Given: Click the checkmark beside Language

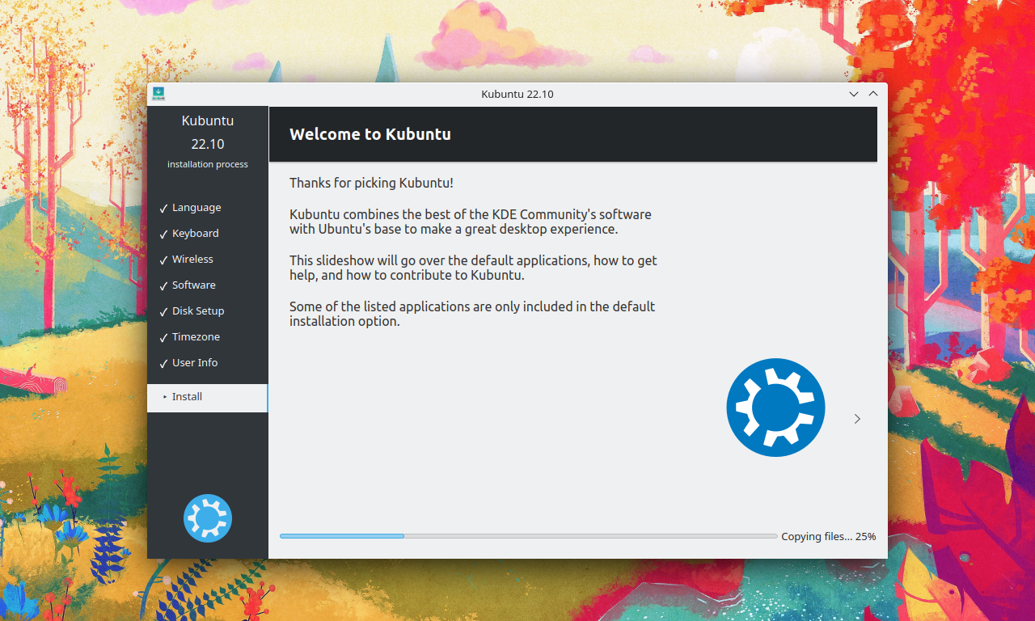Looking at the screenshot, I should tap(163, 209).
